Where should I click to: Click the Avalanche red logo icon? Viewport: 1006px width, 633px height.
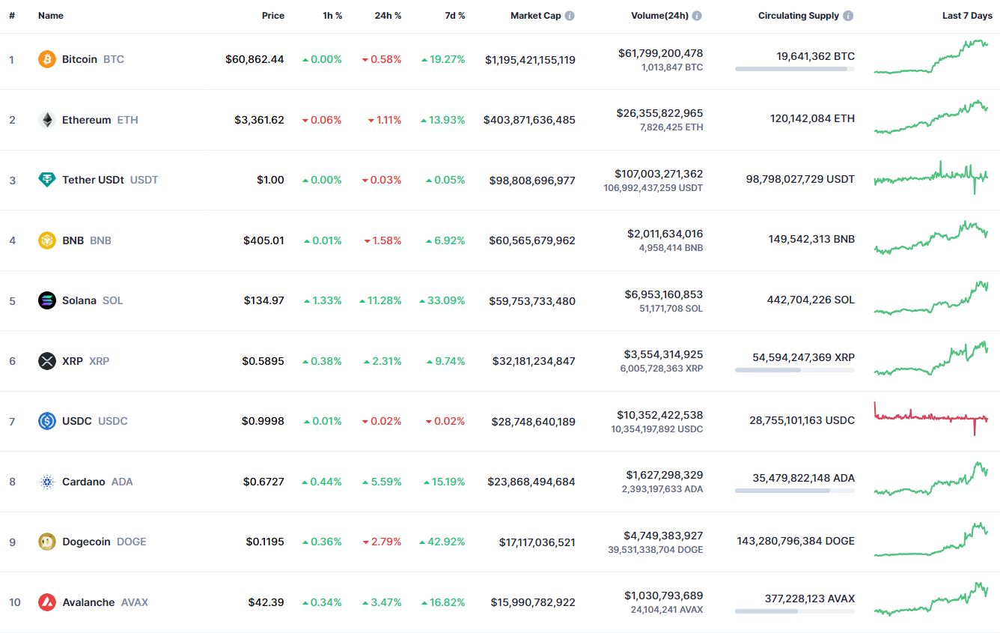47,602
